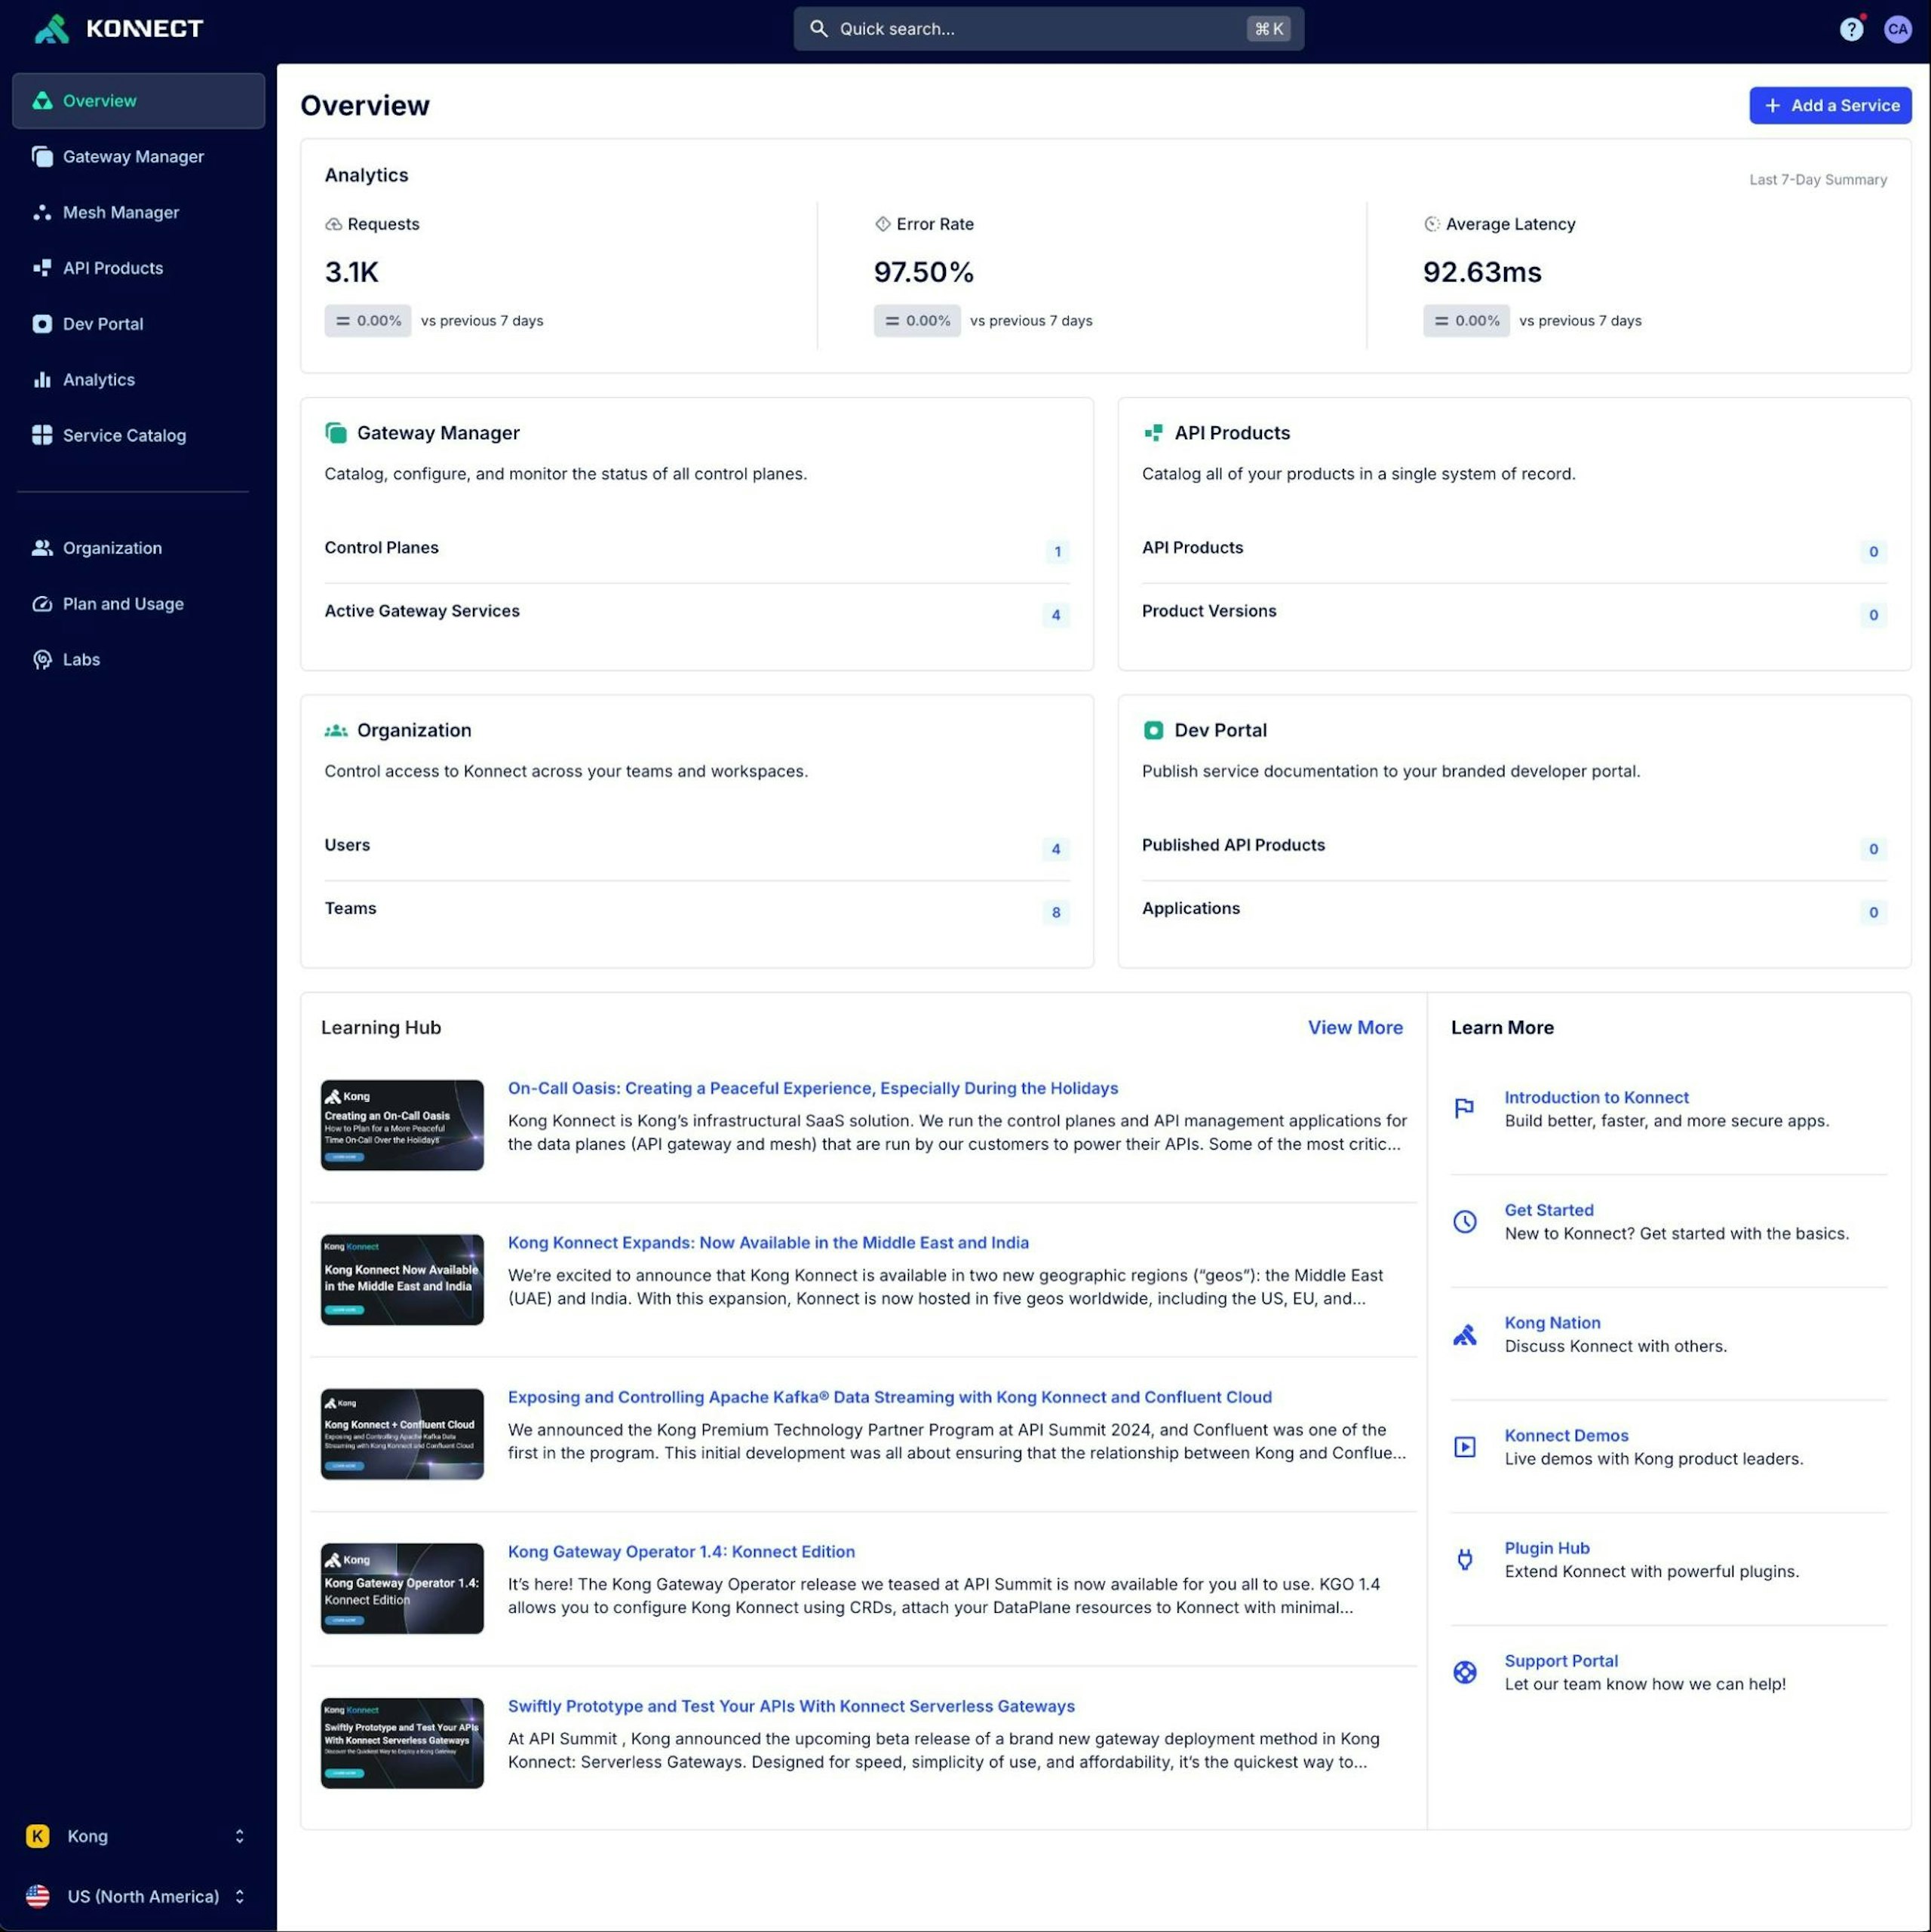
Task: Expand the Kong organization switcher
Action: (137, 1836)
